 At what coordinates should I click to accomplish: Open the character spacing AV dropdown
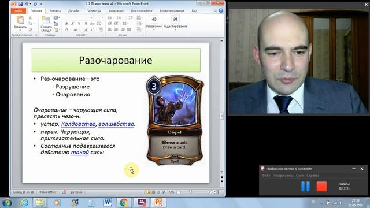99,24
